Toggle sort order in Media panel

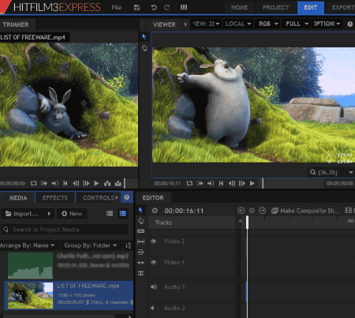point(128,245)
